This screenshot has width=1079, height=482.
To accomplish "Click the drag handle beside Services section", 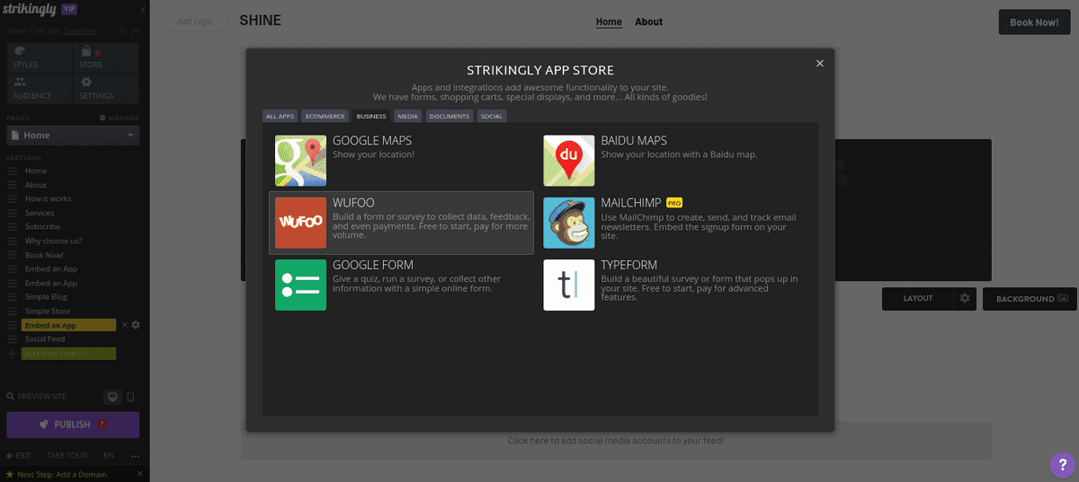I will pyautogui.click(x=13, y=213).
